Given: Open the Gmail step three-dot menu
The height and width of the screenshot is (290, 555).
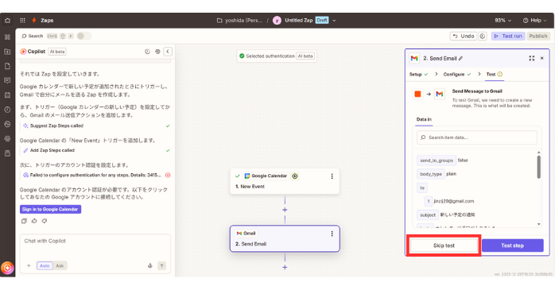Looking at the screenshot, I should click(332, 234).
